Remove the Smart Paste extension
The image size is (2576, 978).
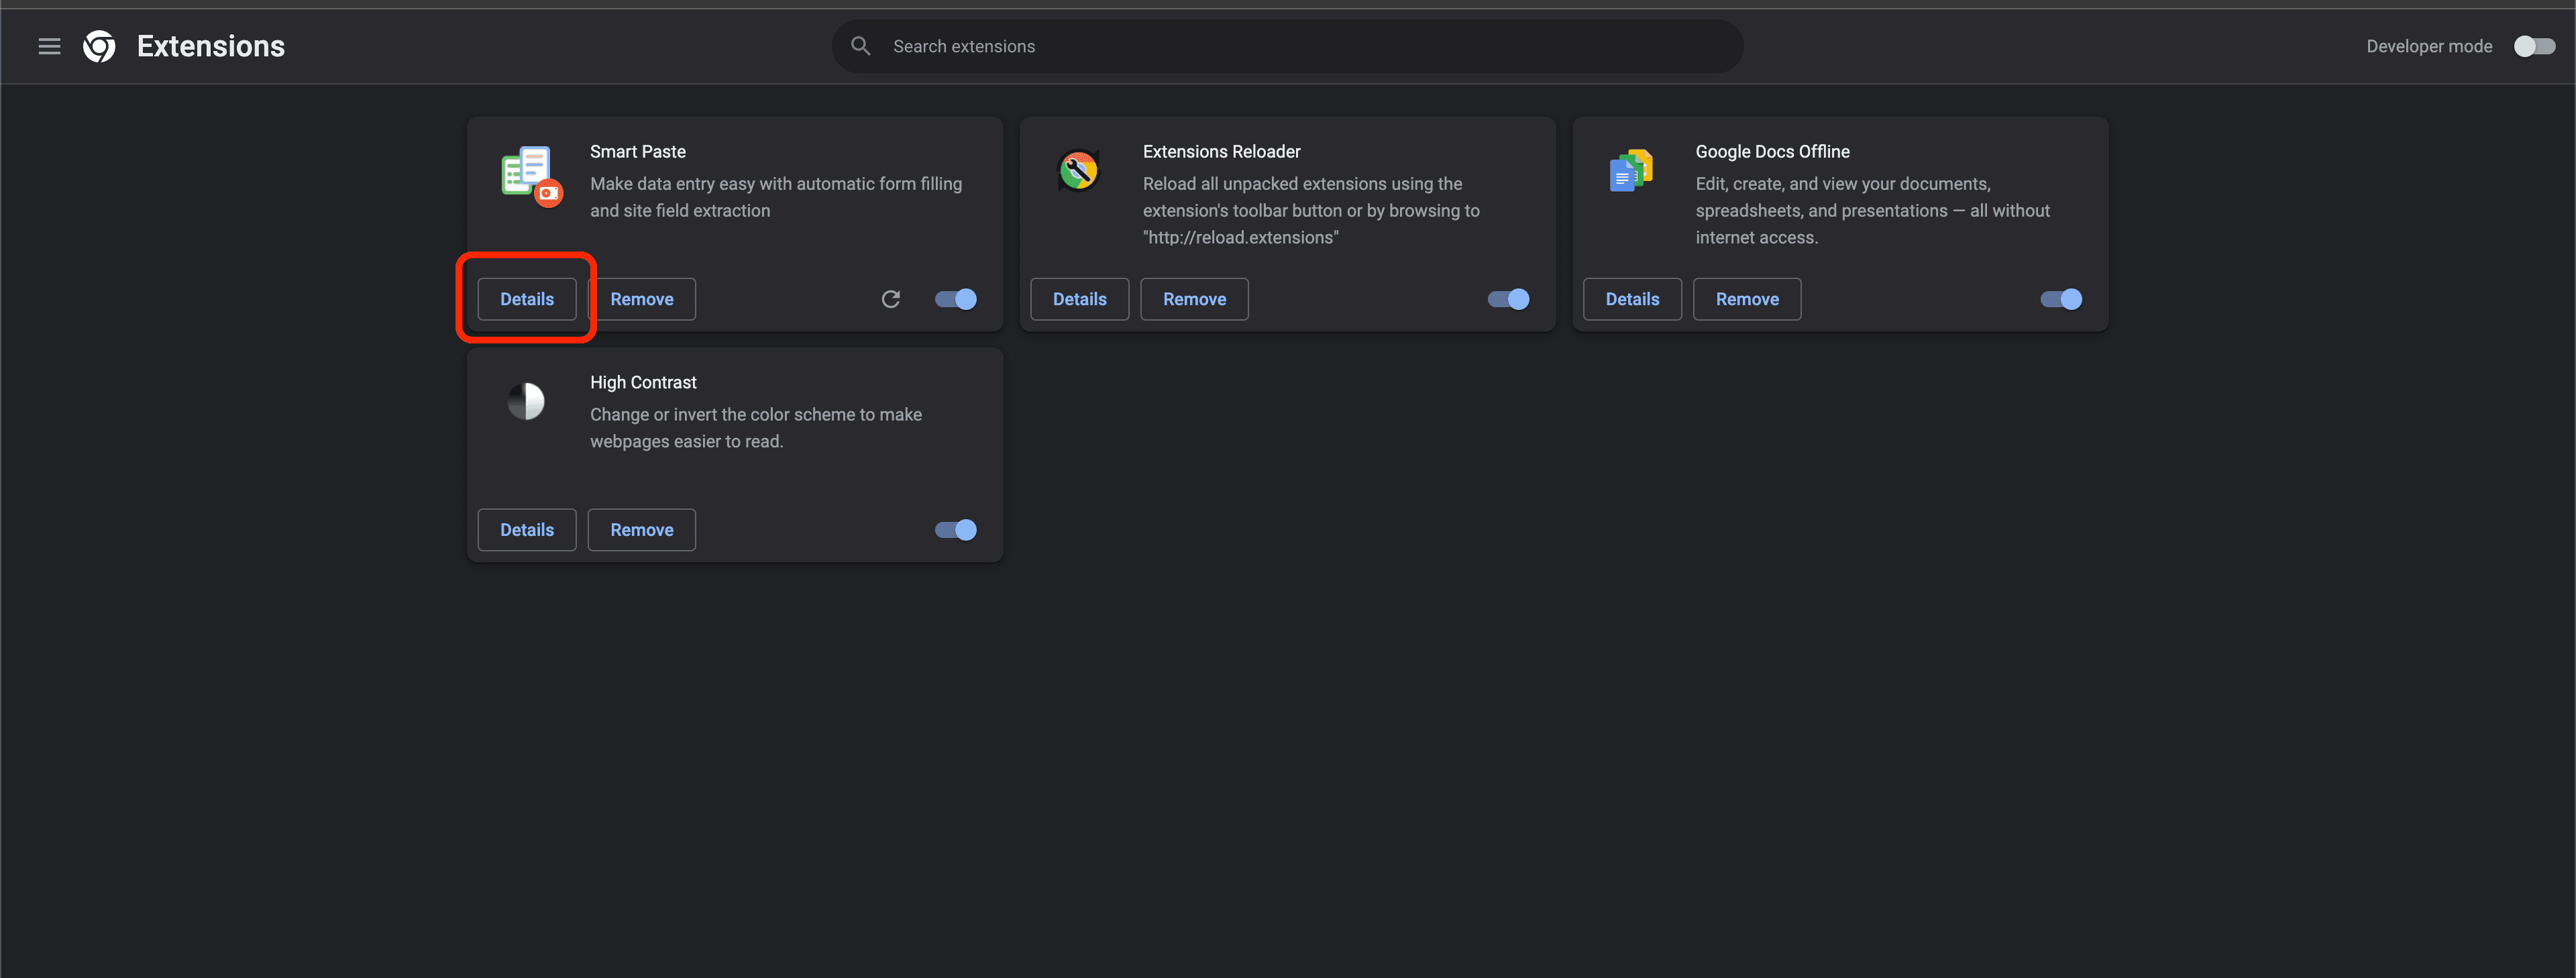642,299
